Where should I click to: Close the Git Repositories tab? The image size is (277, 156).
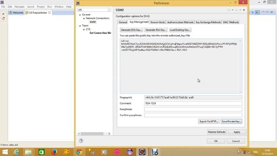49,13
